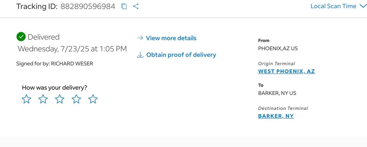Open the View more details link

171,38
